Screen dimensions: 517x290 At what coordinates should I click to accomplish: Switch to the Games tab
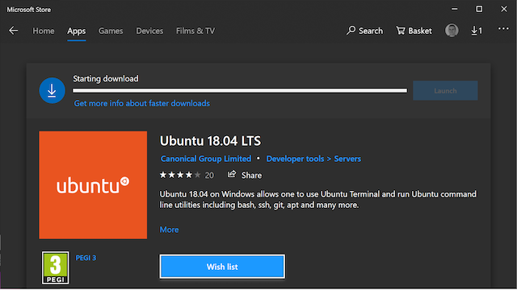[111, 31]
